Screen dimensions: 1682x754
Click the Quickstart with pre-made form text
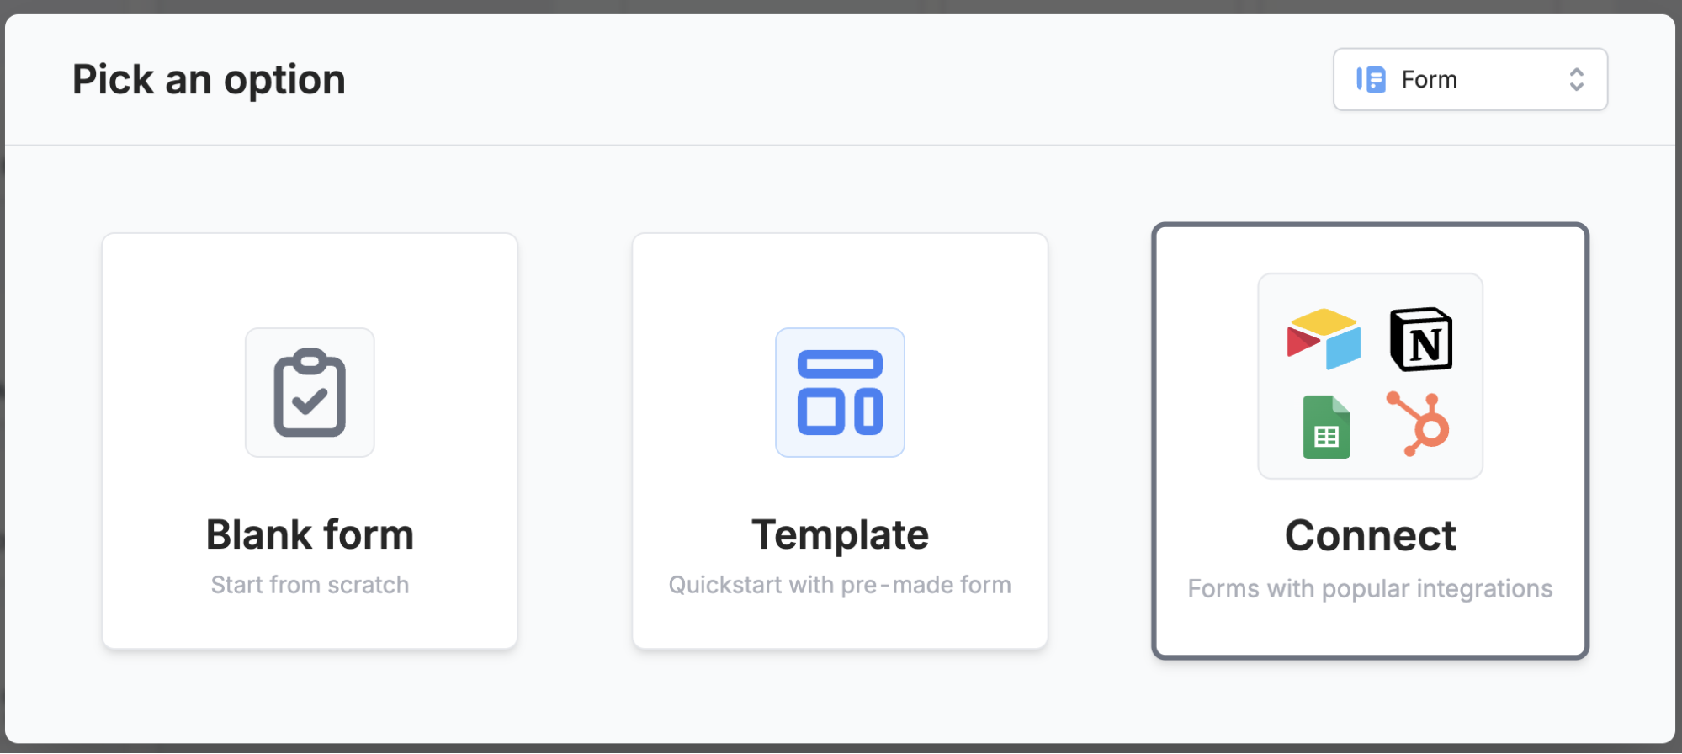coord(840,584)
